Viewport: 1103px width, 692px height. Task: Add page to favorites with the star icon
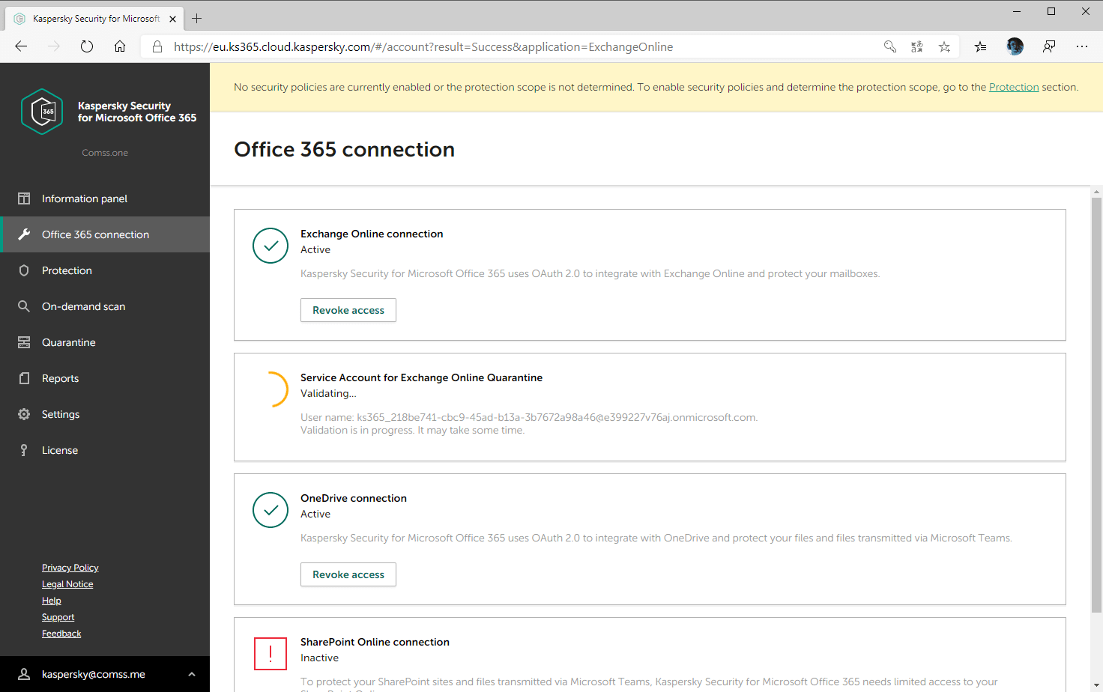(944, 46)
